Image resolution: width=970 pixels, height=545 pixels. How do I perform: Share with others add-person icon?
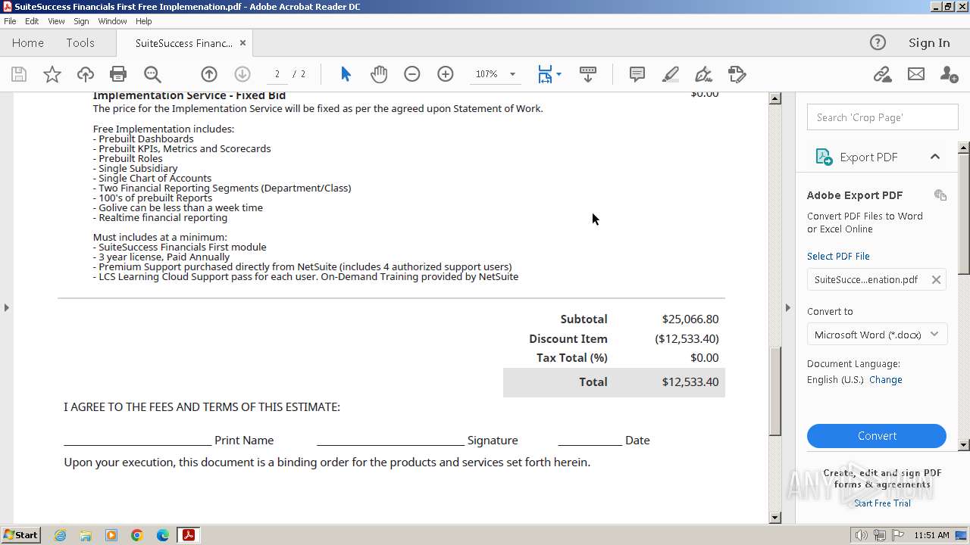point(949,74)
